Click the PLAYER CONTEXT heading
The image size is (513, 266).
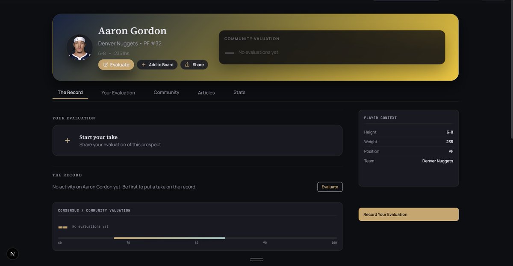point(380,118)
